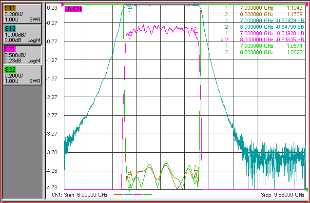The height and width of the screenshot is (203, 310).
Task: Click the brown S11 legend line swatch
Action: (118, 194)
